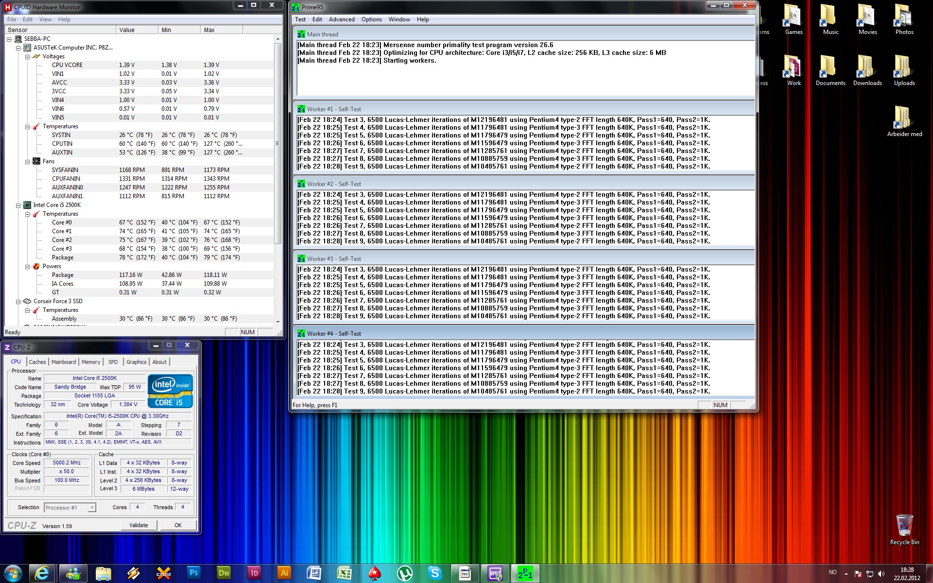The width and height of the screenshot is (933, 583).
Task: Open Microsoft Excel from the taskbar
Action: 345,573
